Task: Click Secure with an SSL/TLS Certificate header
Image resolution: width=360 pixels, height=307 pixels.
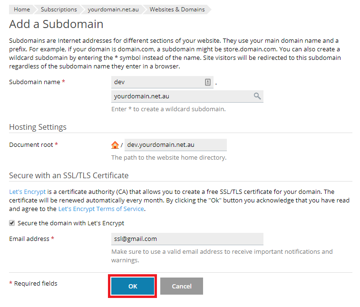Action: point(69,175)
